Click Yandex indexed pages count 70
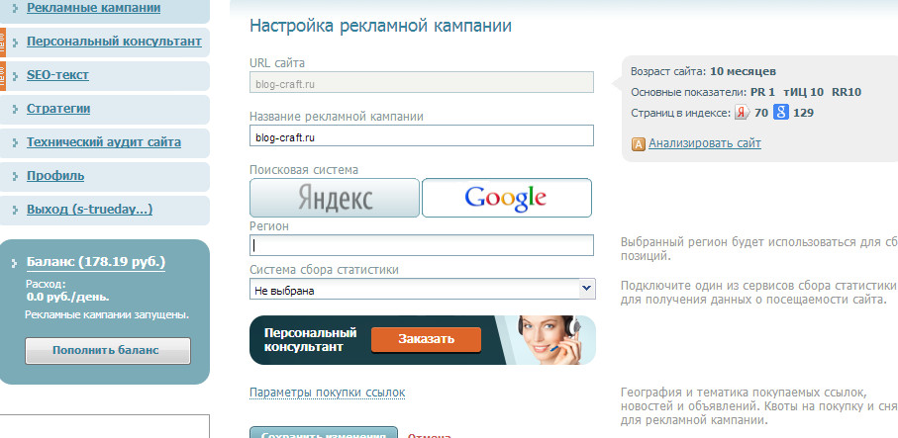Viewport: 898px width, 438px height. pos(761,113)
